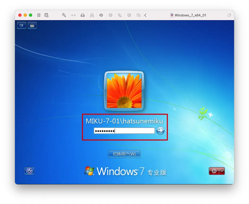Screen dimensions: 249x204
Task: Open virtual machine settings wrench
Action: point(64,15)
